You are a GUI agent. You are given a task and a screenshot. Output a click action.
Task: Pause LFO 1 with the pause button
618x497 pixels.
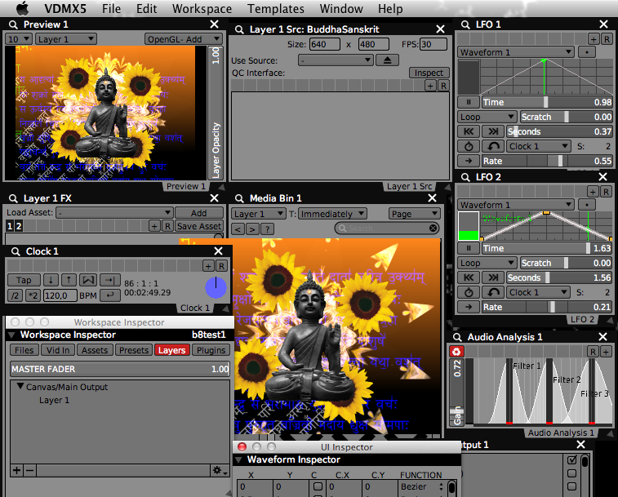(x=469, y=102)
